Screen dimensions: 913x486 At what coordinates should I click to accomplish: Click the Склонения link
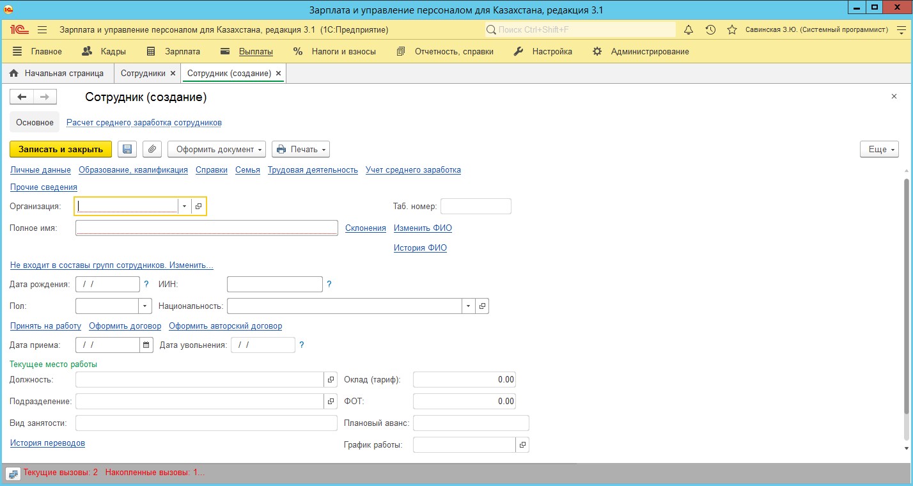coord(366,228)
